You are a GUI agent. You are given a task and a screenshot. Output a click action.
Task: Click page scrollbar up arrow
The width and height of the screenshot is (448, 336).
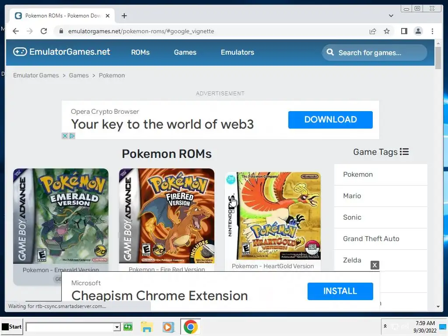(x=438, y=43)
